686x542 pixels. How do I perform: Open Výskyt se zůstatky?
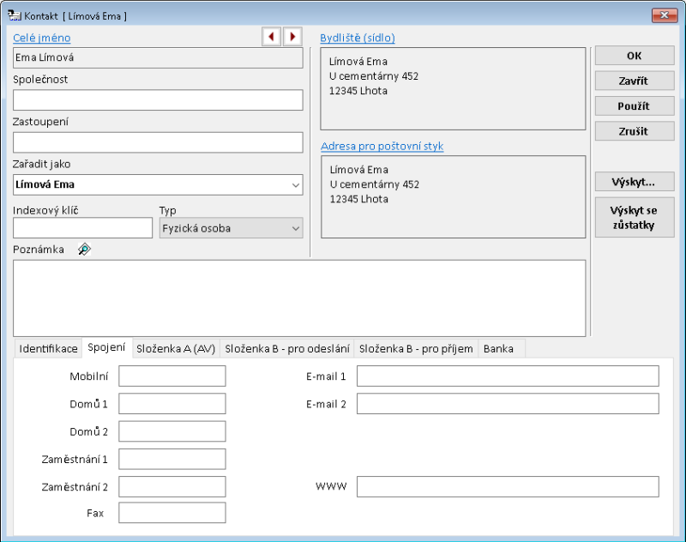coord(634,218)
